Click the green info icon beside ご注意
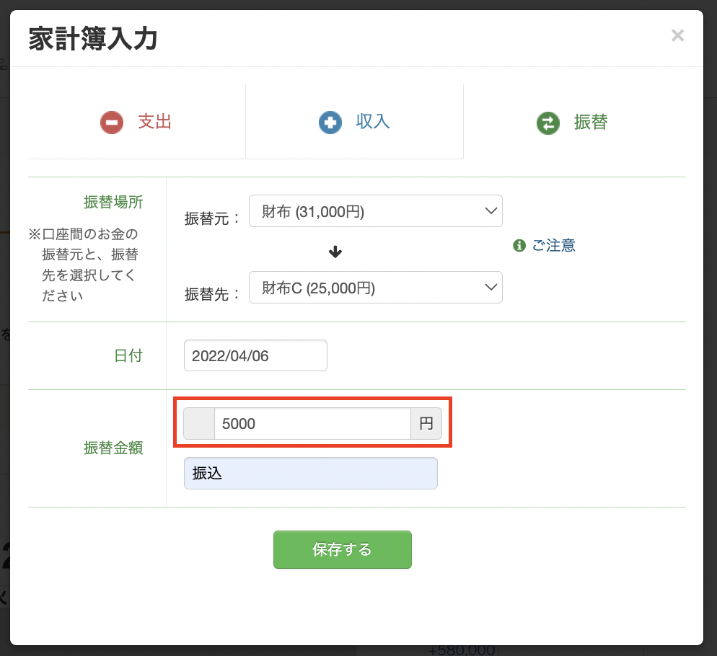This screenshot has height=656, width=717. pyautogui.click(x=519, y=246)
